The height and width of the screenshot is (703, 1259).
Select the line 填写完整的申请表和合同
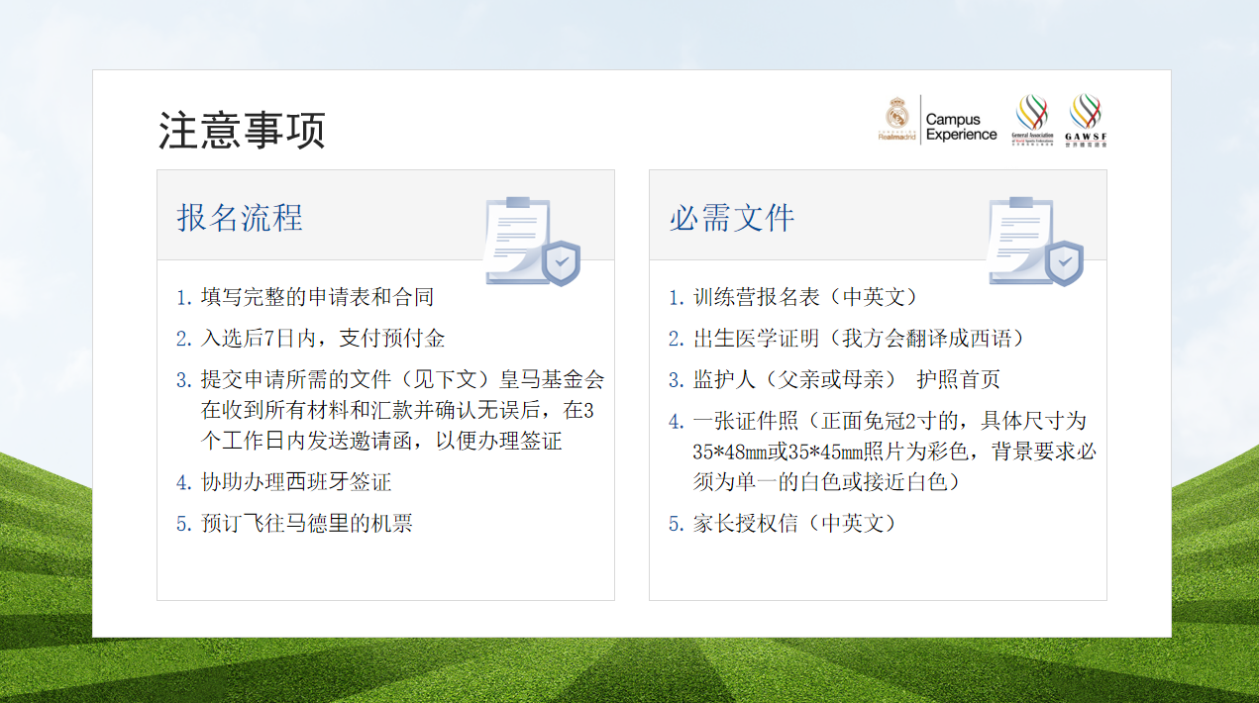tap(317, 297)
